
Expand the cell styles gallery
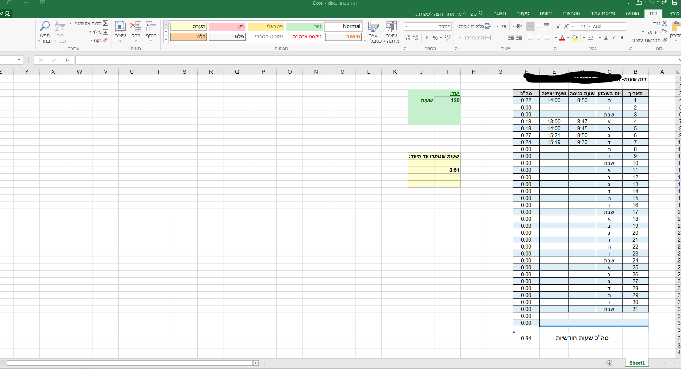pos(166,39)
